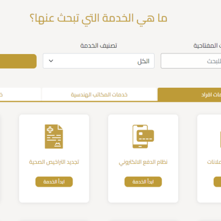Click the gold search button beside the dropdown
The image size is (221, 221).
click(x=18, y=61)
